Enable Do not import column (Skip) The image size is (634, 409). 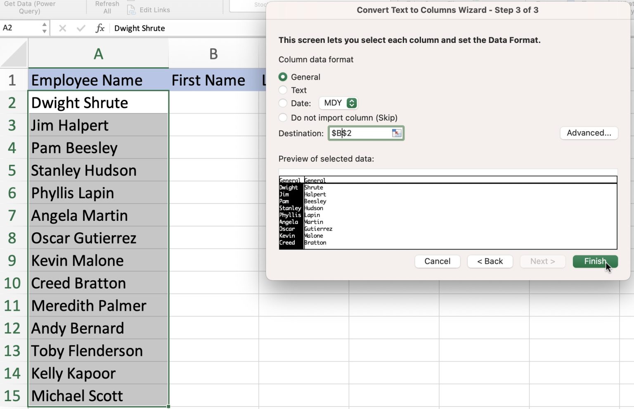pos(283,118)
